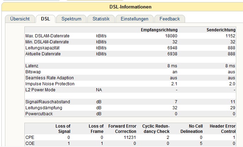Click the Senderichtung column header
The width and height of the screenshot is (243, 147).
click(x=221, y=30)
